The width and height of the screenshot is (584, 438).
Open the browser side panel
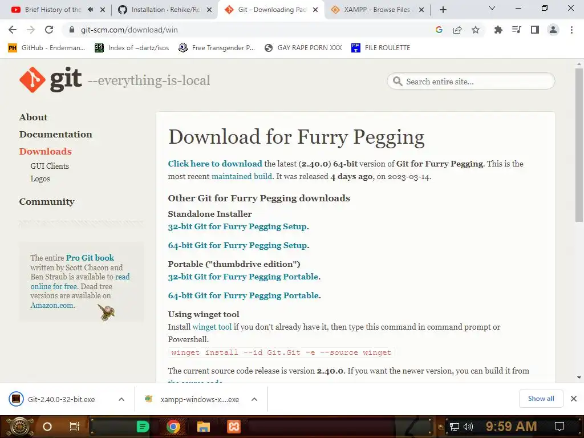(x=535, y=30)
